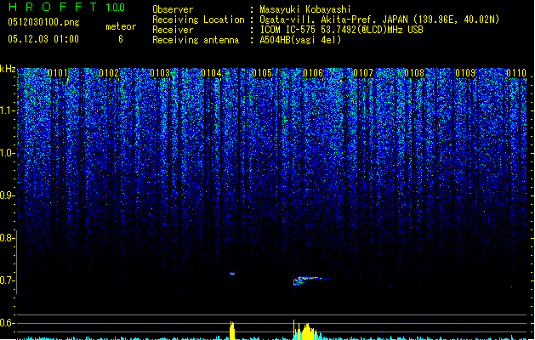Click the 0105 time marker
The image size is (535, 340).
262,73
